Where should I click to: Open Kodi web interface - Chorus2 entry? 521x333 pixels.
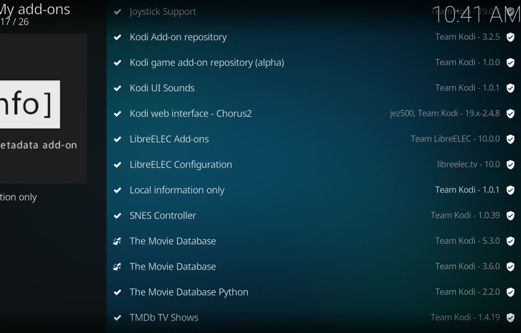(191, 114)
